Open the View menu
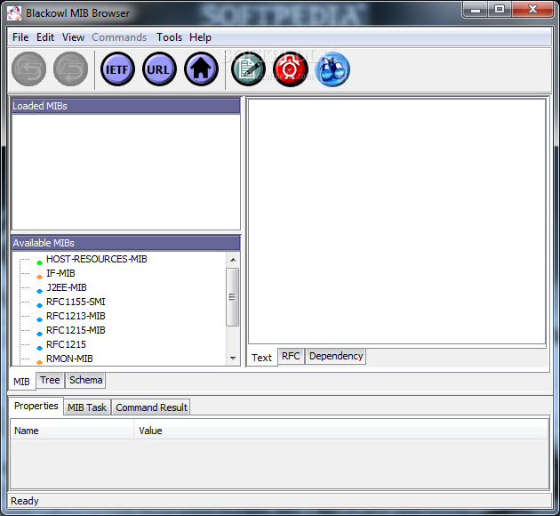 [x=73, y=37]
